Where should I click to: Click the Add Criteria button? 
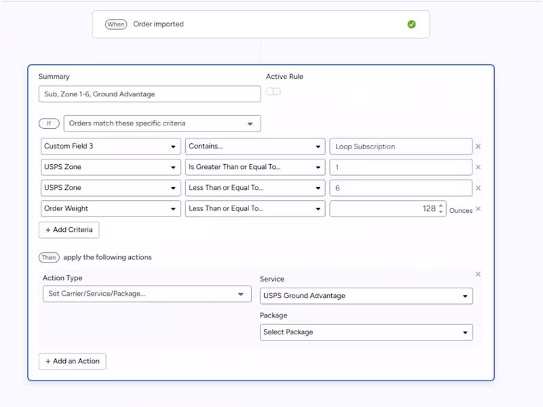(69, 230)
